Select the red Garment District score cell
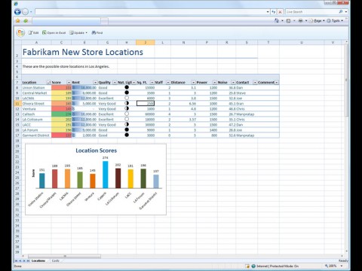The width and height of the screenshot is (362, 271). click(x=61, y=135)
